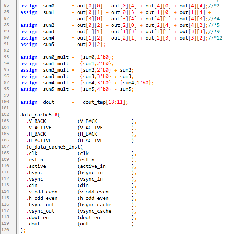227x234 pixels.
Task: Click '{sum4,2'b0}' on line 97
Action: click(x=136, y=83)
